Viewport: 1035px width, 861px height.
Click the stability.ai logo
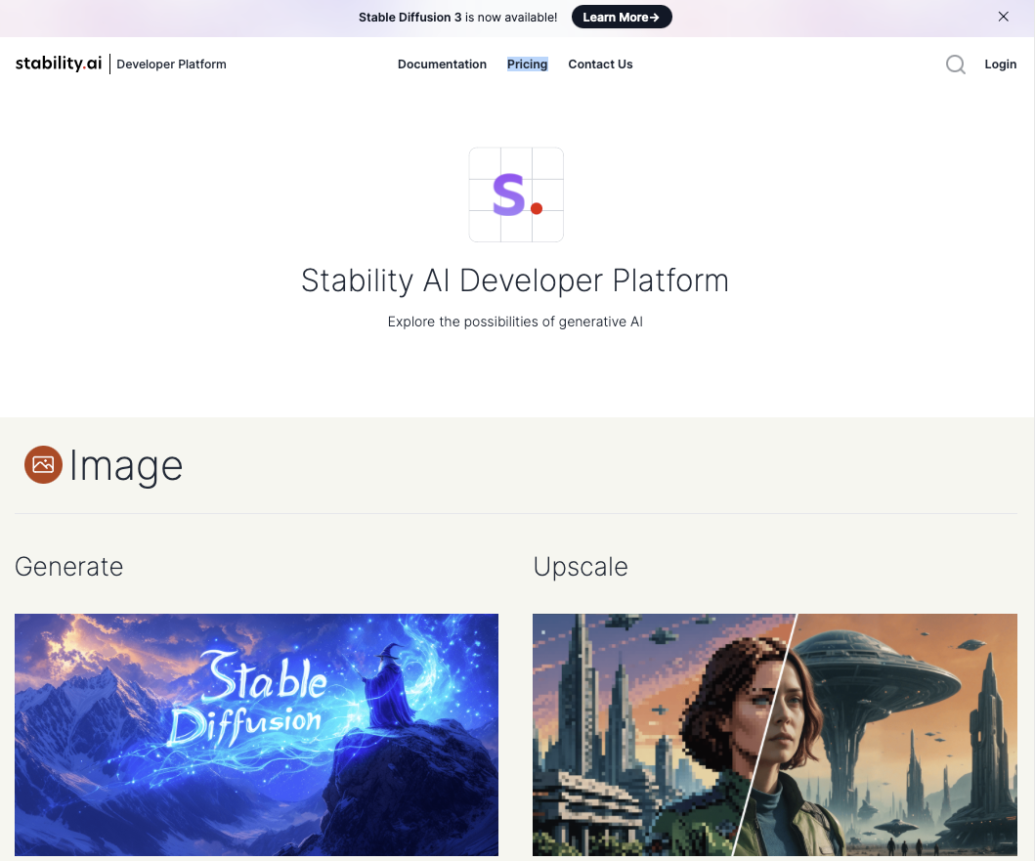click(x=59, y=64)
